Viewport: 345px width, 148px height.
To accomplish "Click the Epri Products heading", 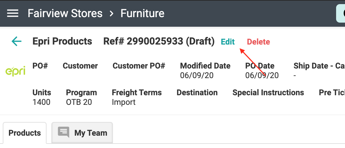I will (x=62, y=41).
